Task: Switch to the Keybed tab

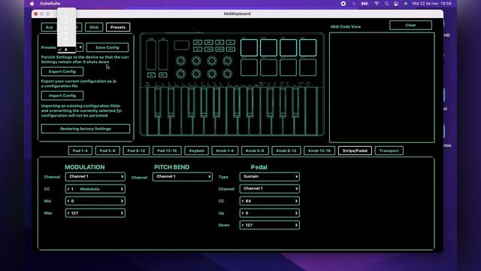Action: pos(196,151)
